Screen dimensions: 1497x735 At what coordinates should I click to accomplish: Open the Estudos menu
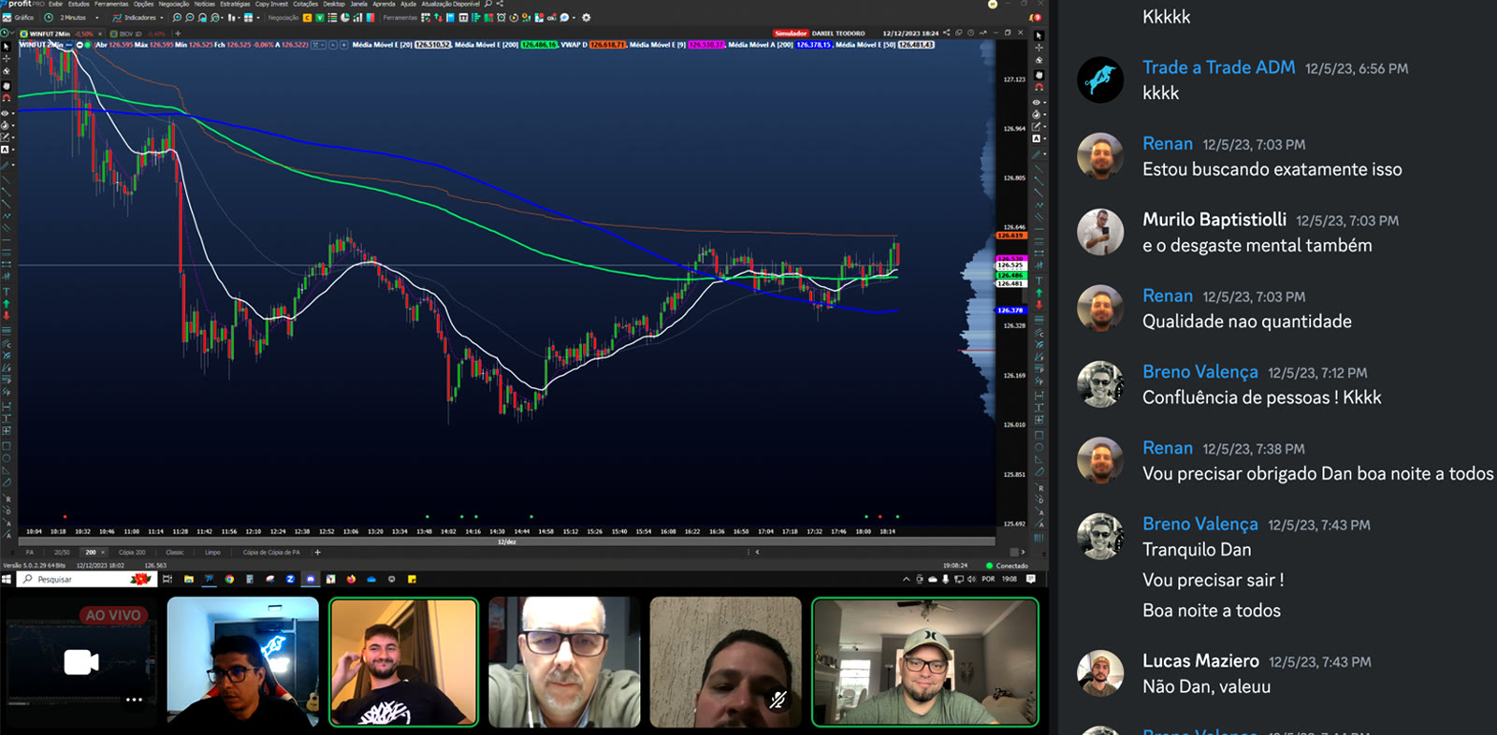[x=79, y=4]
